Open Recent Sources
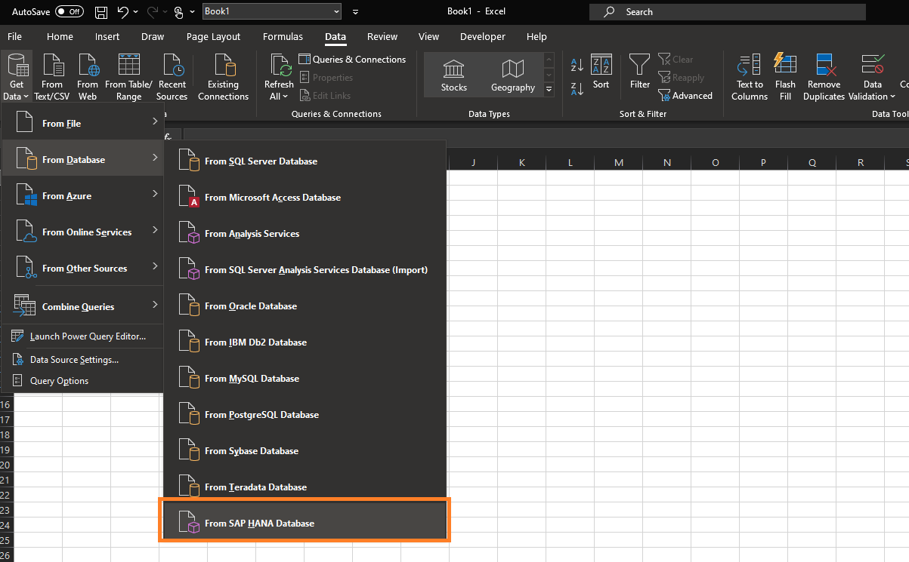The width and height of the screenshot is (909, 562). click(x=172, y=78)
